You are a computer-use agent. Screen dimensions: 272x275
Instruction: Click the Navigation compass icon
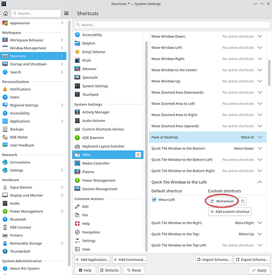tap(77, 232)
